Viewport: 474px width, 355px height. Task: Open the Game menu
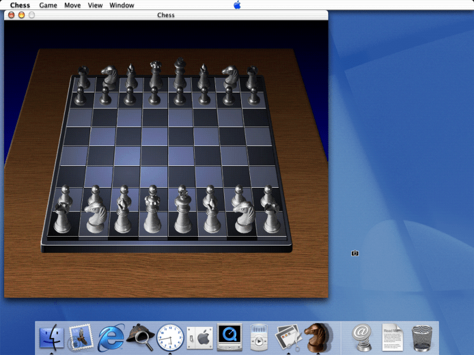(x=48, y=5)
